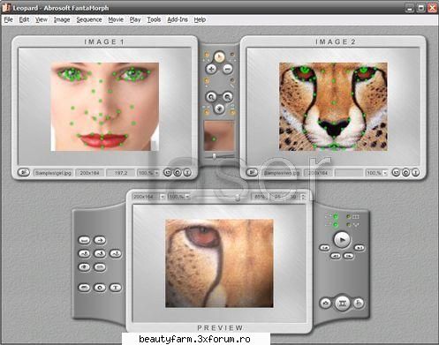Open the Add-Ins menu
Screen dimensions: 439x345
178,19
